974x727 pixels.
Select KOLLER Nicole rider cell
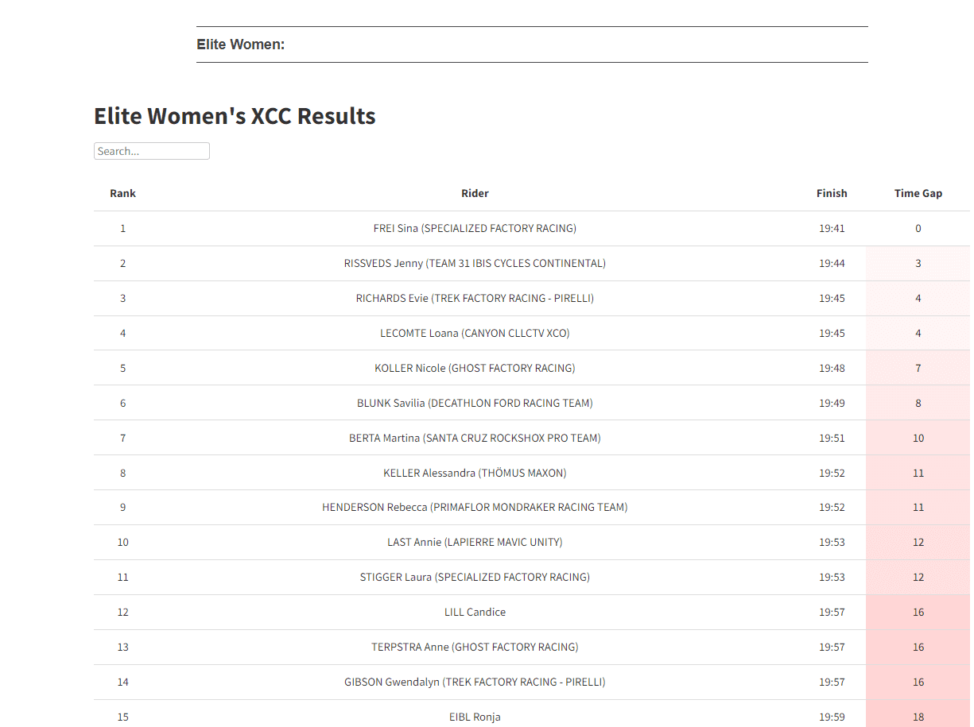point(475,368)
